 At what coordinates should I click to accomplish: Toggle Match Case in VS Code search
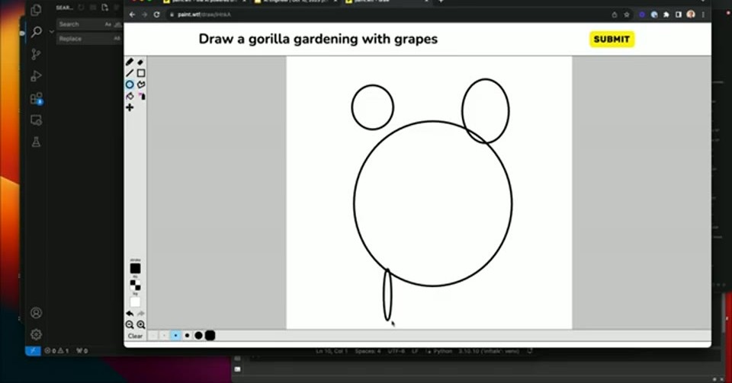pos(108,24)
